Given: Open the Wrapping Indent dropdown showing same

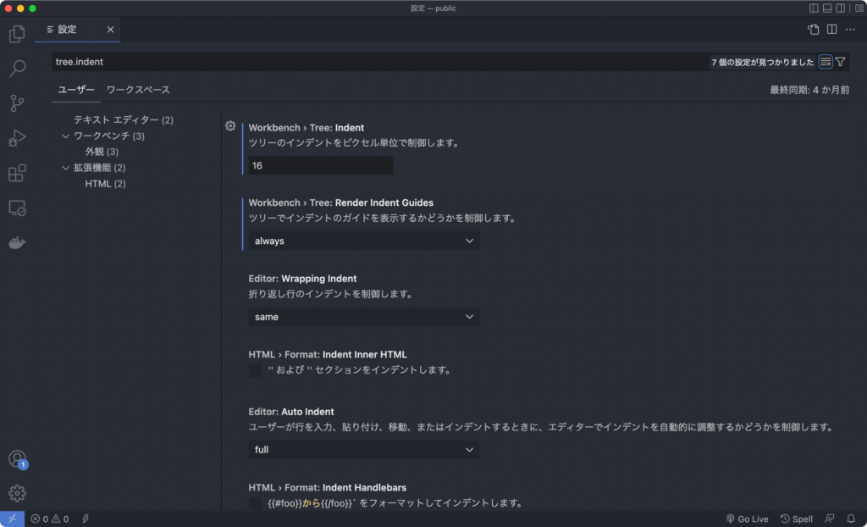Looking at the screenshot, I should click(x=363, y=316).
